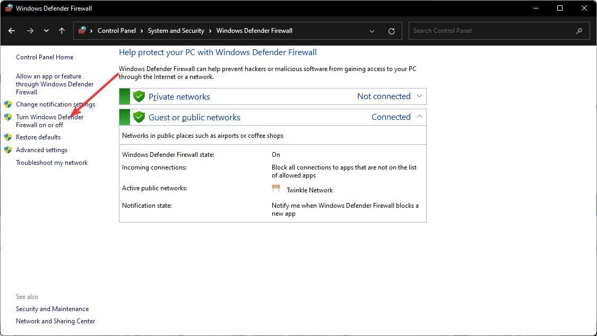597x336 pixels.
Task: Click the shield icon next to Advanced settings
Action: (8, 149)
